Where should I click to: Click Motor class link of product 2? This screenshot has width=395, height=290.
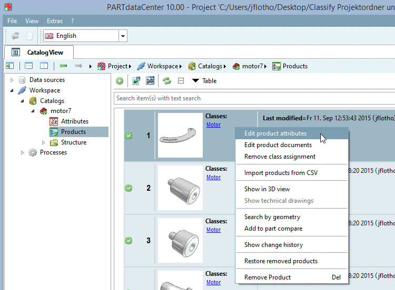pos(213,177)
